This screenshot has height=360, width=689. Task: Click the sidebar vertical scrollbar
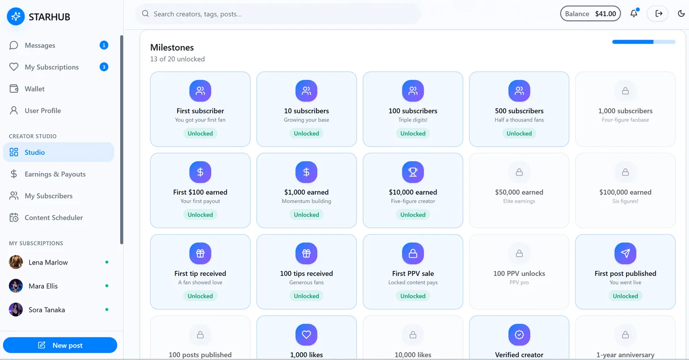point(122,139)
